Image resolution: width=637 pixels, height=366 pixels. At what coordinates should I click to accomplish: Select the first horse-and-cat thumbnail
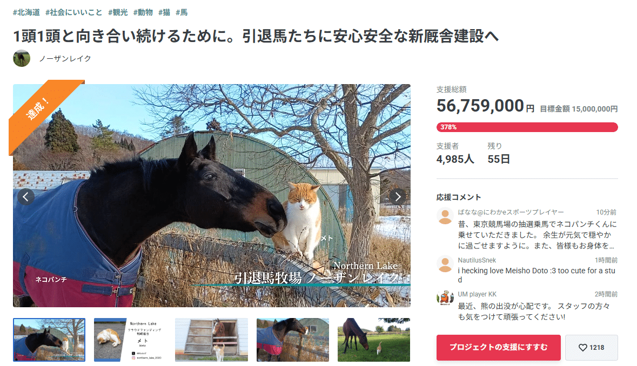pos(49,340)
